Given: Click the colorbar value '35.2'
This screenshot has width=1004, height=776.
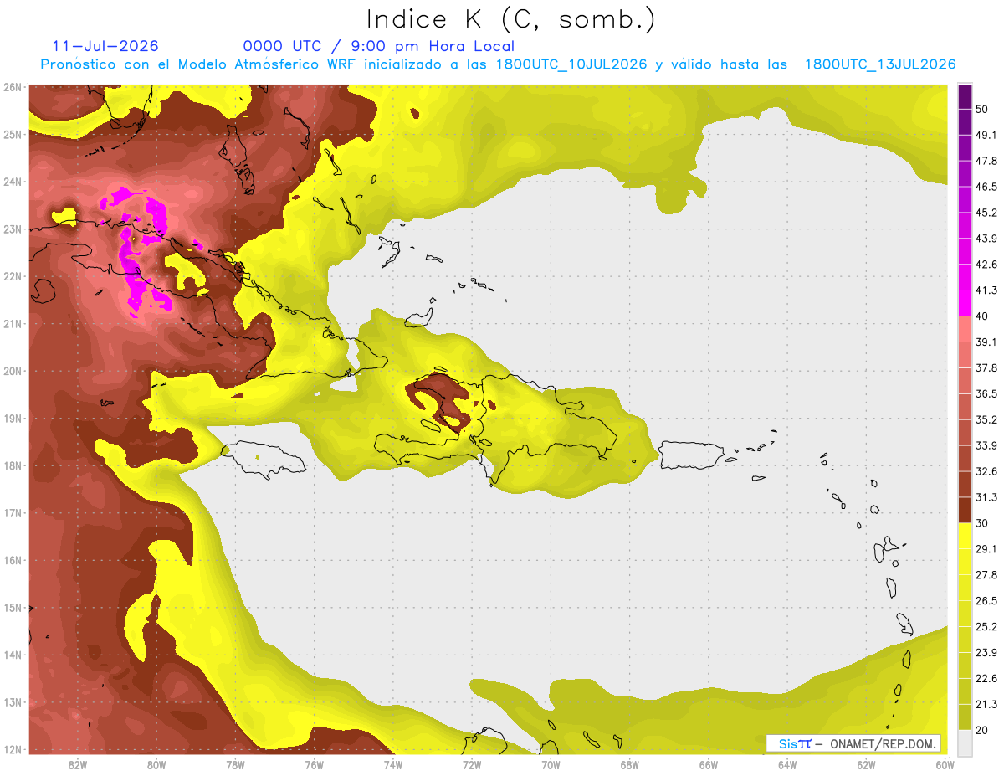Looking at the screenshot, I should point(986,419).
